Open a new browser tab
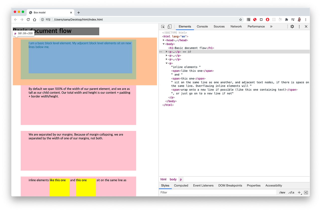This screenshot has width=321, height=211. point(78,13)
